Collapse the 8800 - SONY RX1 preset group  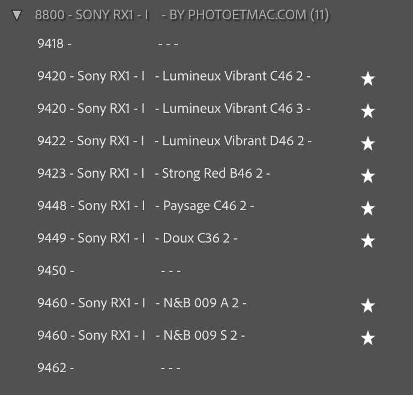[x=17, y=15]
